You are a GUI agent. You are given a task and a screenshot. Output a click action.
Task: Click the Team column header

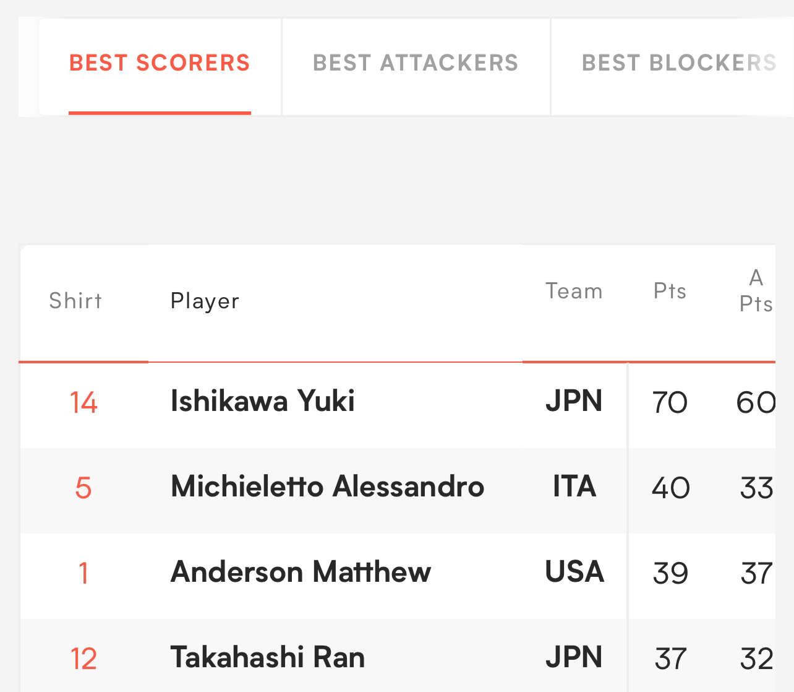(x=574, y=291)
